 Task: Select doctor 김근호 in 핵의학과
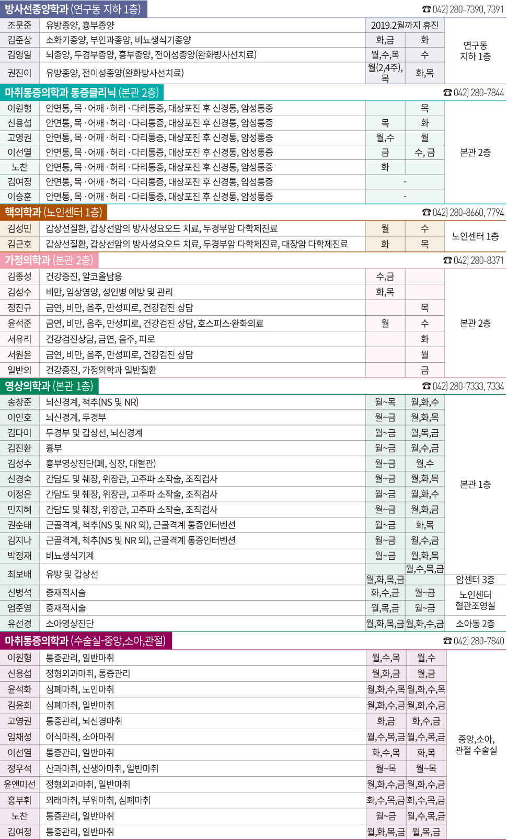click(19, 244)
